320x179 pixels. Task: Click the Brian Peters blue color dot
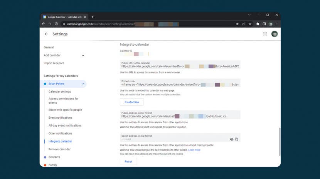45,84
